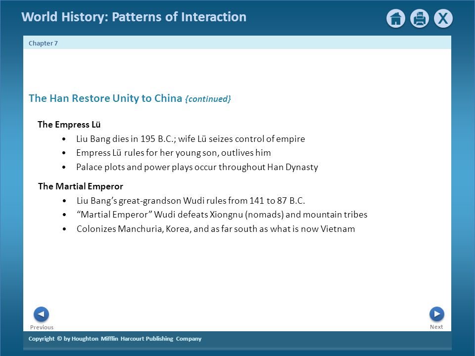
Task: Click bullet Empress Lü rules for her young son
Action: tap(174, 153)
